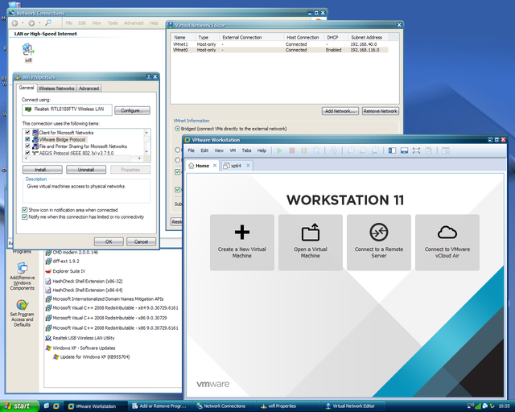This screenshot has width=515, height=412.
Task: Click the take snapshot toolbar icon
Action: click(x=351, y=150)
